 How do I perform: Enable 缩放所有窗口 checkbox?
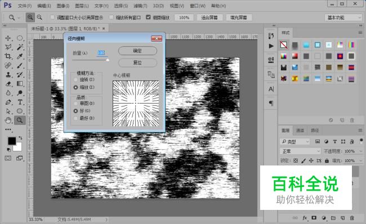coord(111,17)
